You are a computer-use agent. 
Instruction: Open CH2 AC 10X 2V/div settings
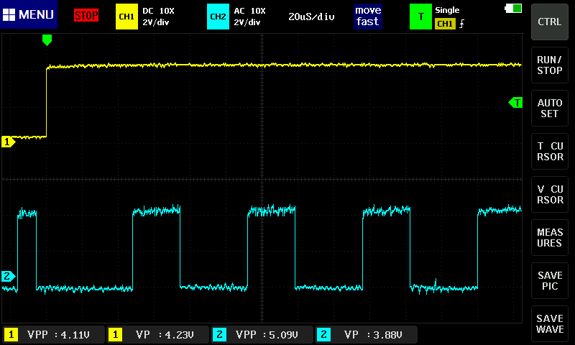[x=249, y=16]
